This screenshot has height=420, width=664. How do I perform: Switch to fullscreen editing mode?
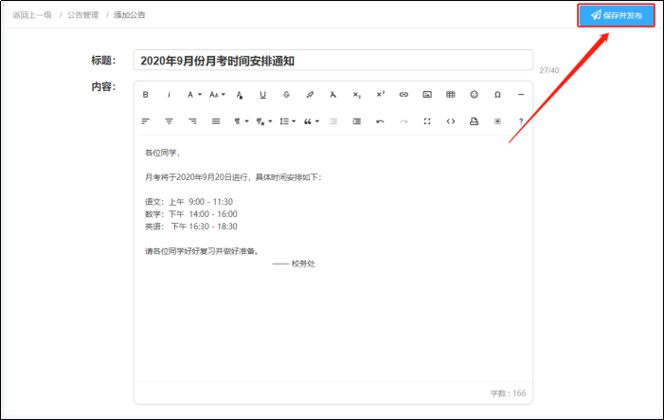coord(427,121)
